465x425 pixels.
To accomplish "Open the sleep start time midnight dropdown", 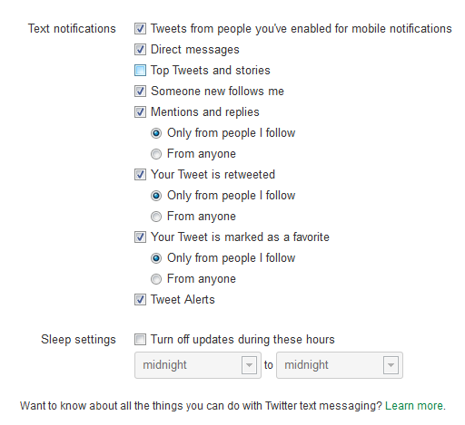I will tap(198, 365).
